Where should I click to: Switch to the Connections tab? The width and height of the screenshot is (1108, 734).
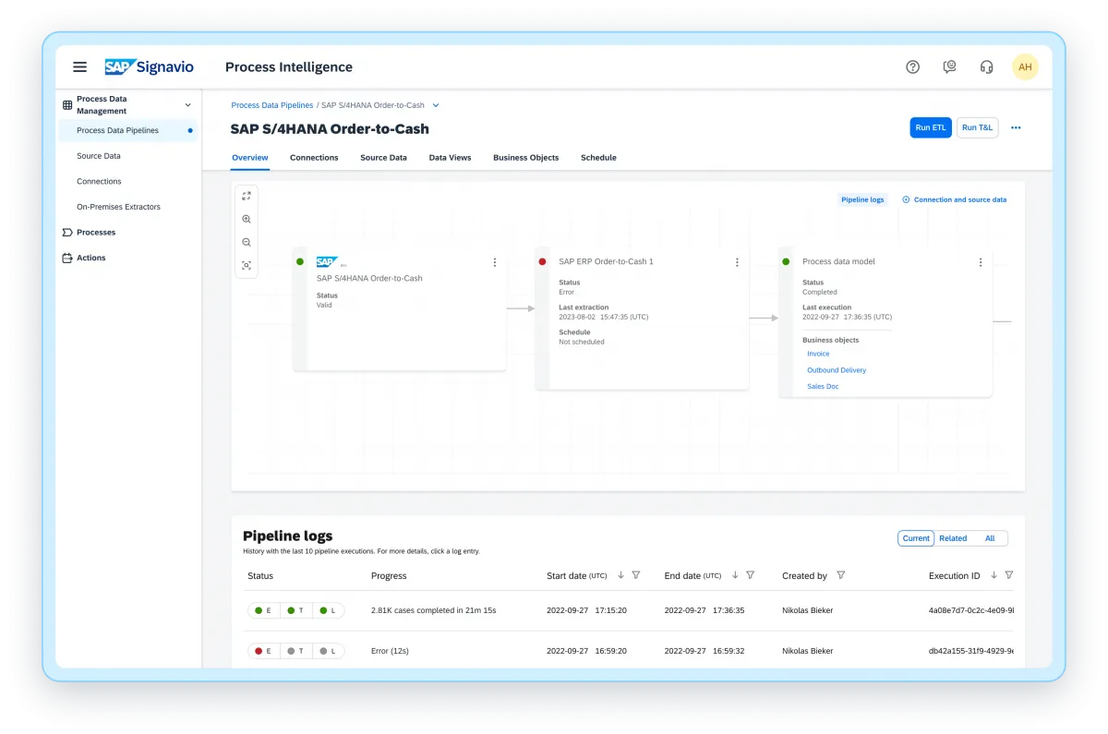coord(314,158)
